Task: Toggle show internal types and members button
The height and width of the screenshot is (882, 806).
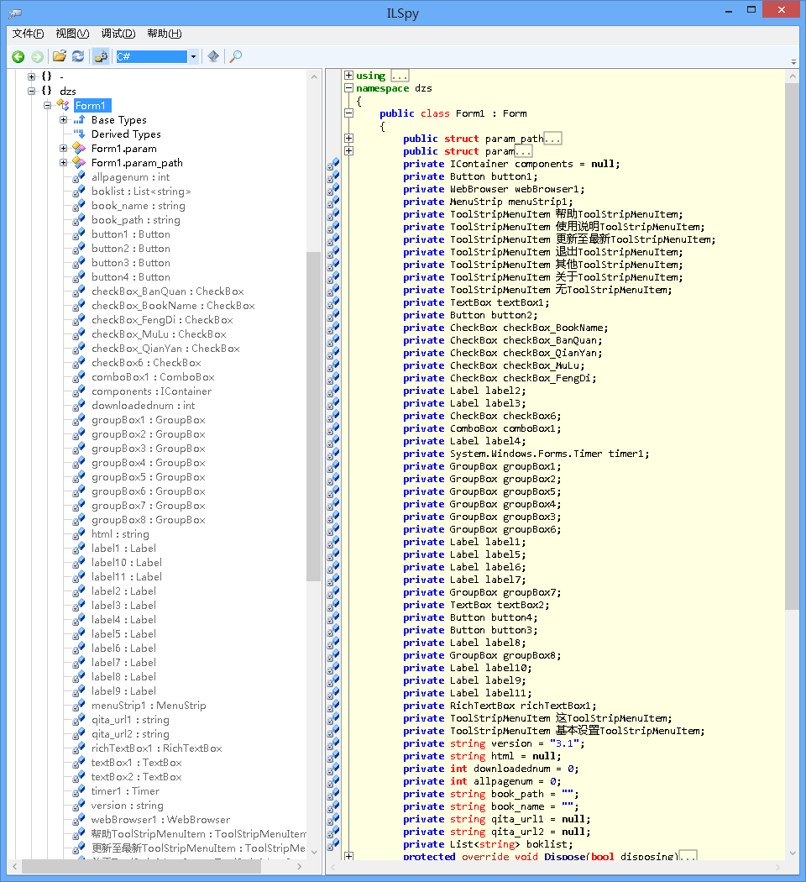Action: coord(101,56)
